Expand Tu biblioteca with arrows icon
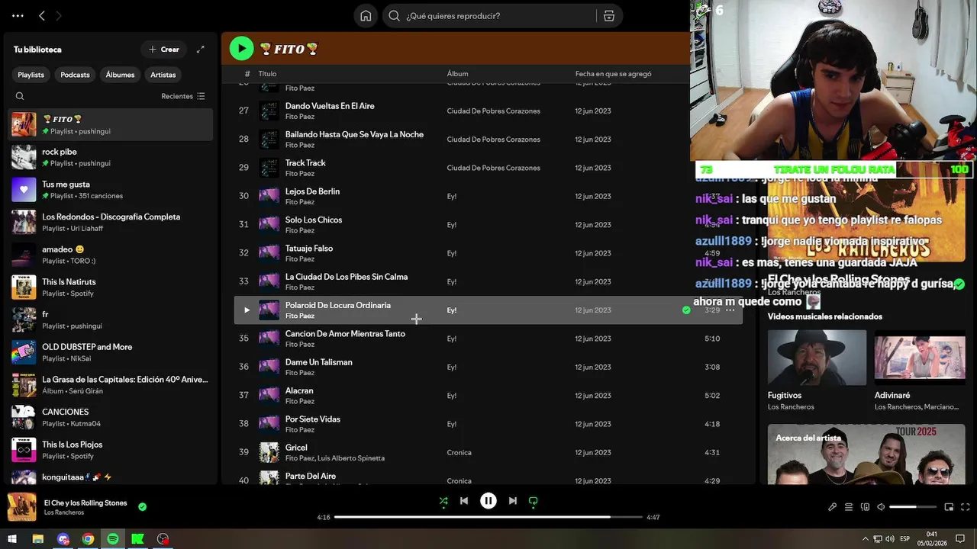 (x=201, y=50)
